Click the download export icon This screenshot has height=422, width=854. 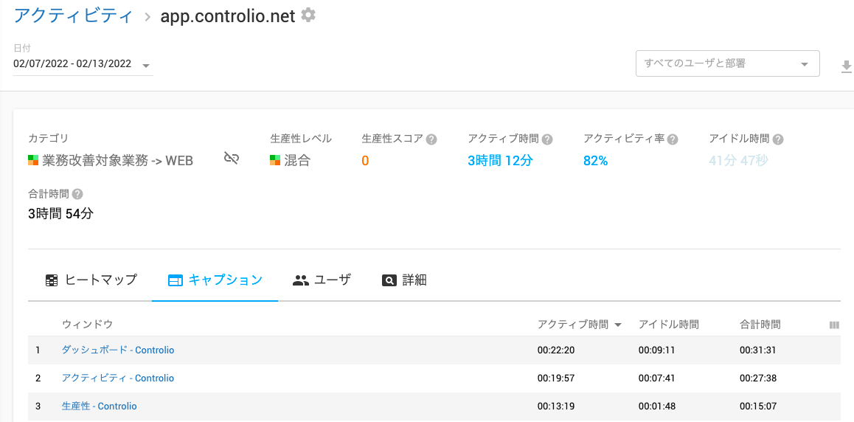(846, 67)
